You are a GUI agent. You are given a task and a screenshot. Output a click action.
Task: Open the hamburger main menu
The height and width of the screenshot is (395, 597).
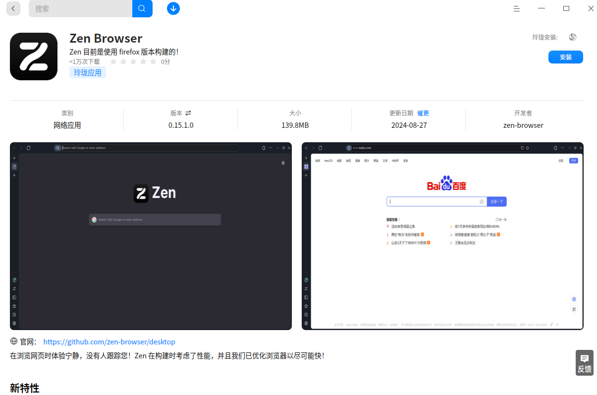pyautogui.click(x=517, y=8)
